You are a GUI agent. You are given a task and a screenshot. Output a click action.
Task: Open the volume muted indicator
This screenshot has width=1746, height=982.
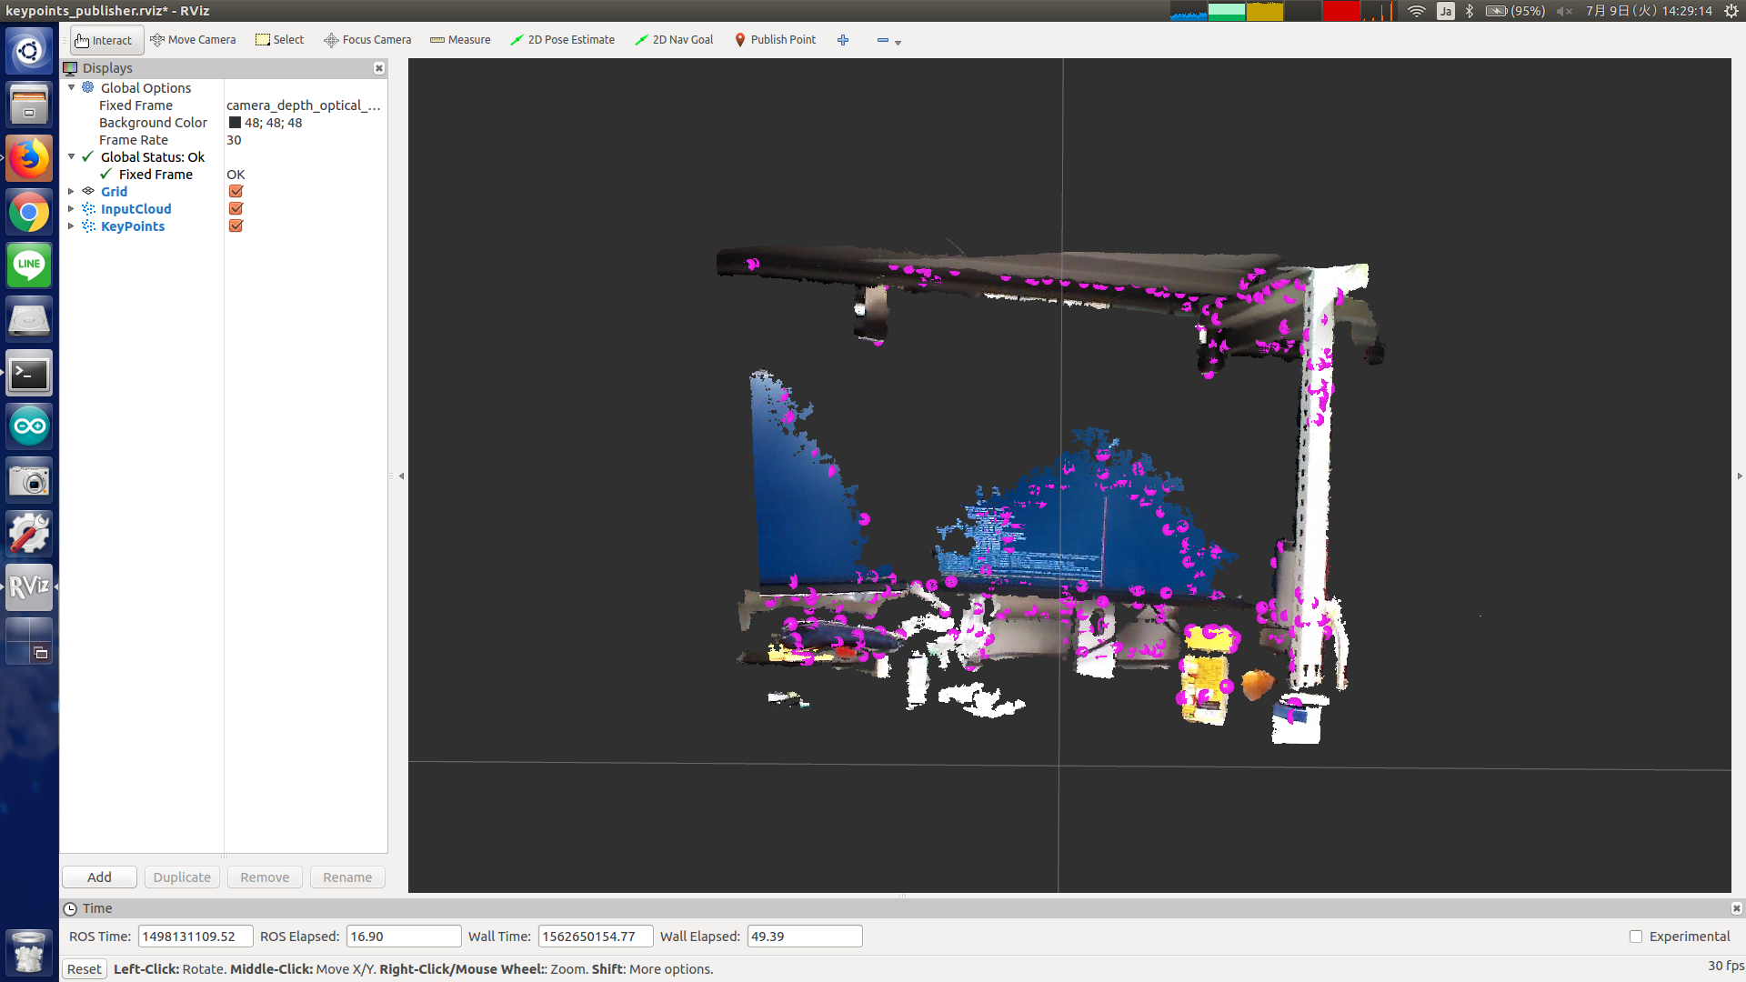click(x=1564, y=11)
